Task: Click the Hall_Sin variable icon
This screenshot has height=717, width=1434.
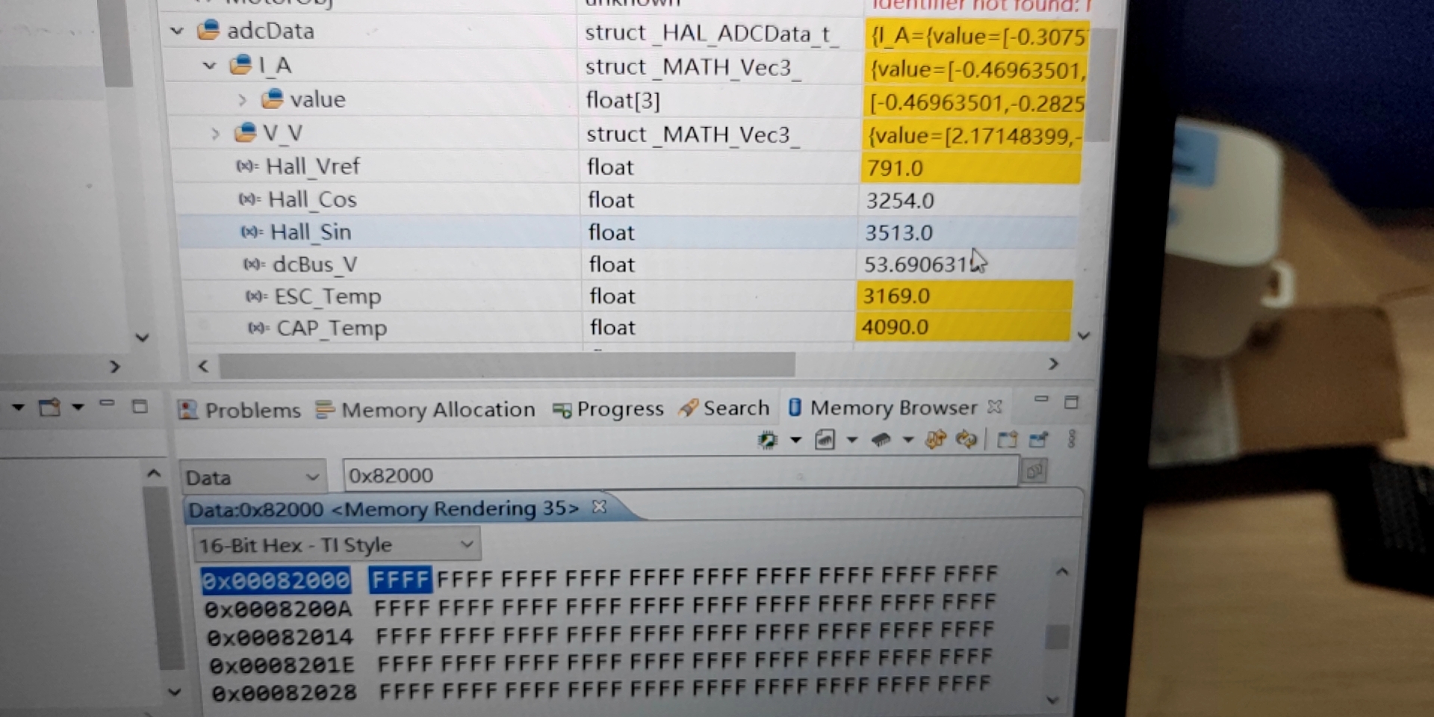Action: 252,232
